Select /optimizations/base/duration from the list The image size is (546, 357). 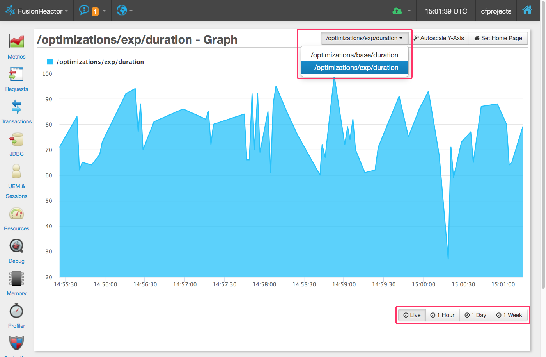[x=354, y=55]
